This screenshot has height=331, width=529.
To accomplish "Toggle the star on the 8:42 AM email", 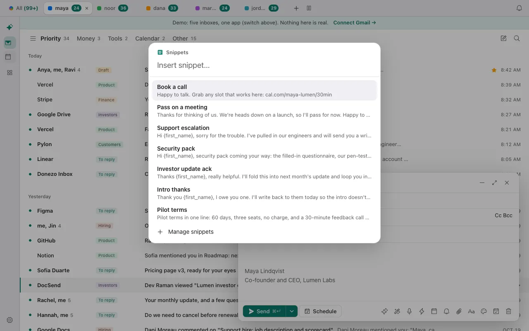I will point(494,70).
